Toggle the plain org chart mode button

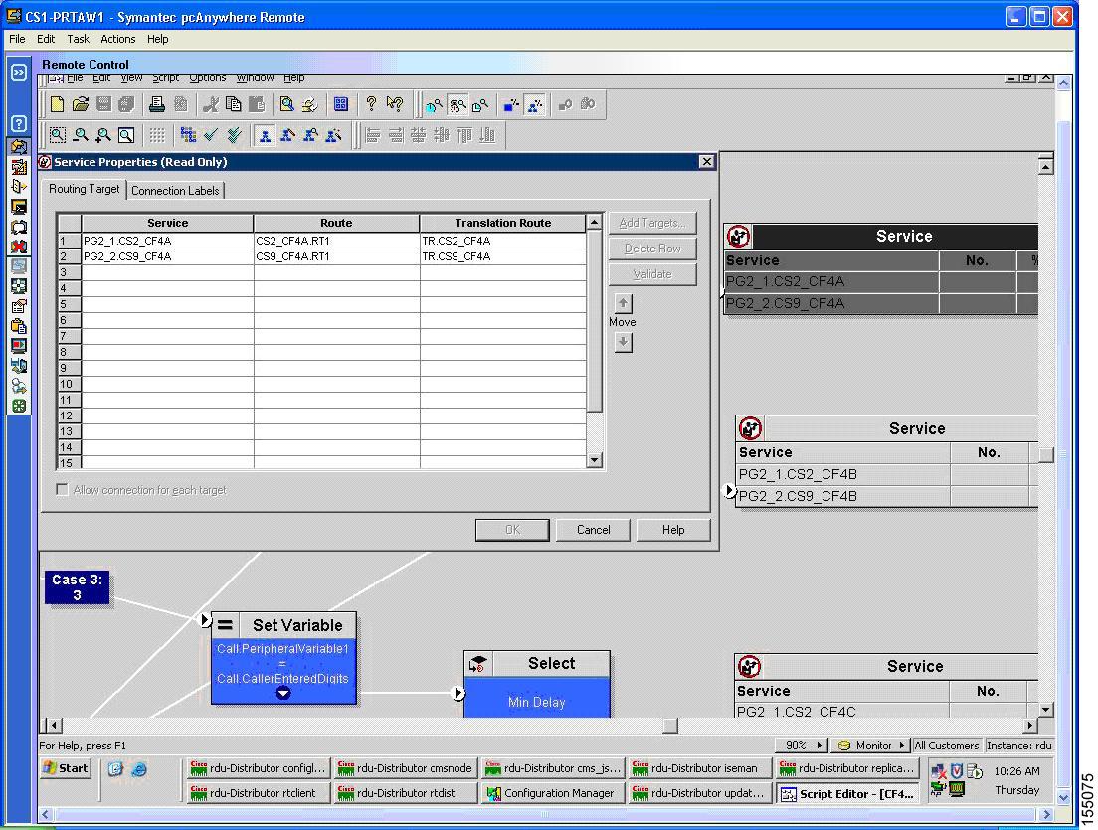265,135
